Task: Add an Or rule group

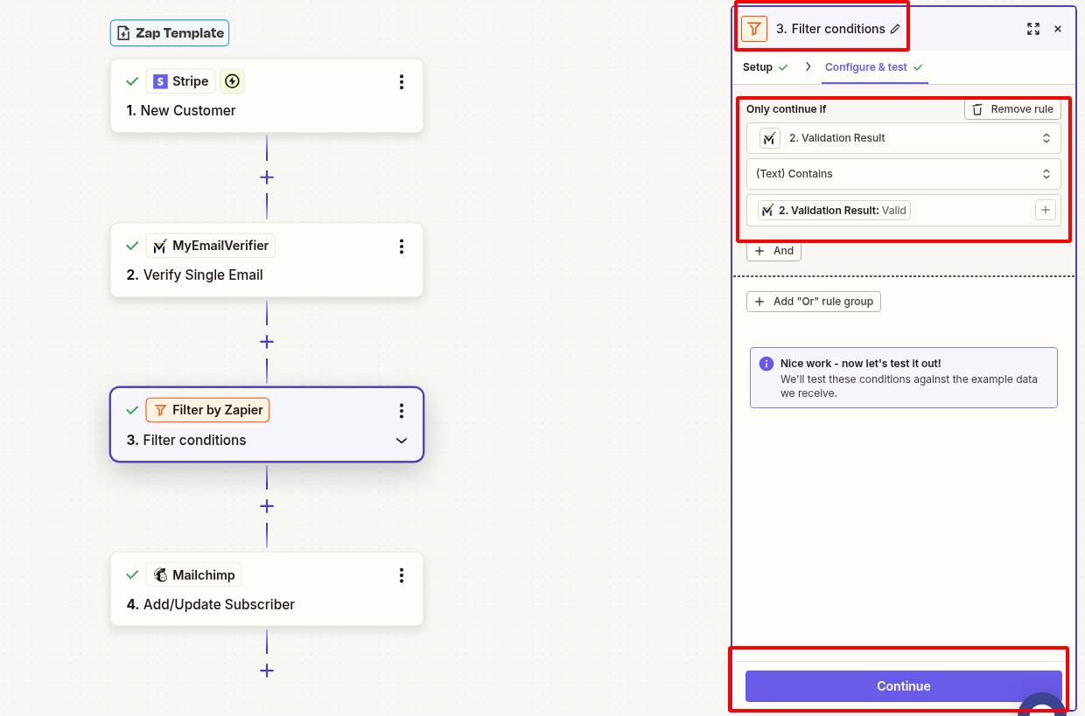Action: pos(813,301)
